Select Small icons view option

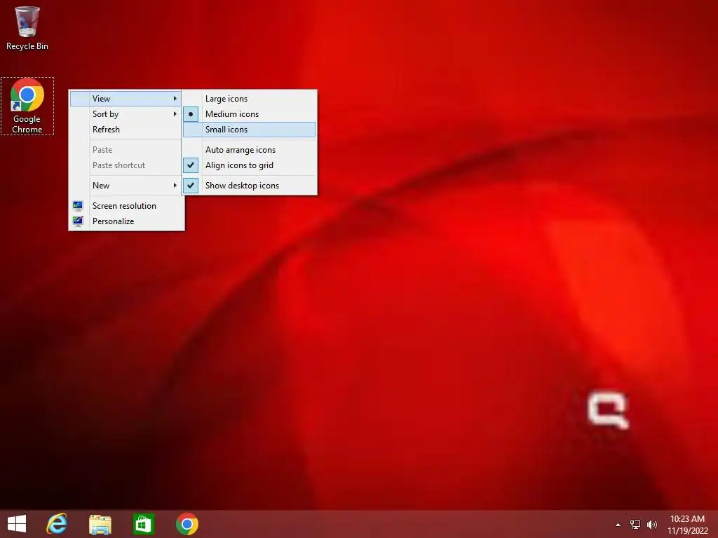[x=249, y=130]
